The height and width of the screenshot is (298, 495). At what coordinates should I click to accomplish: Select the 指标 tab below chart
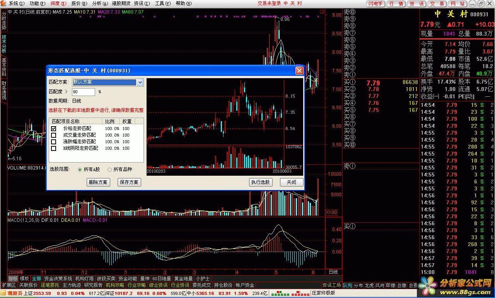pyautogui.click(x=13, y=279)
